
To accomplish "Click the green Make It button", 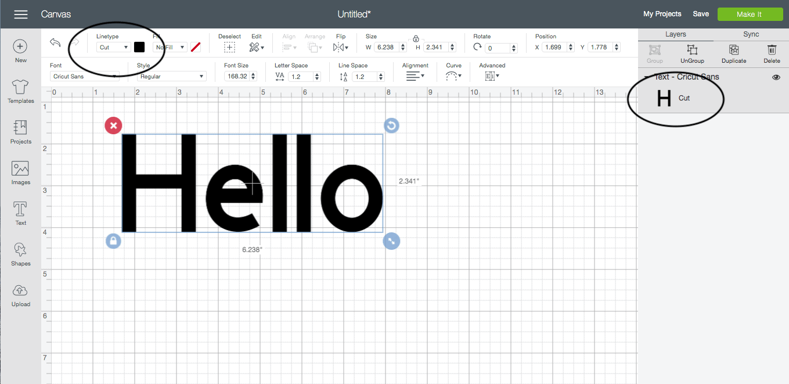I will (x=749, y=15).
